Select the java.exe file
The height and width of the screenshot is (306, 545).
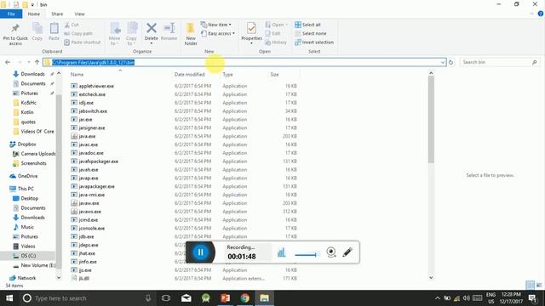(x=87, y=136)
